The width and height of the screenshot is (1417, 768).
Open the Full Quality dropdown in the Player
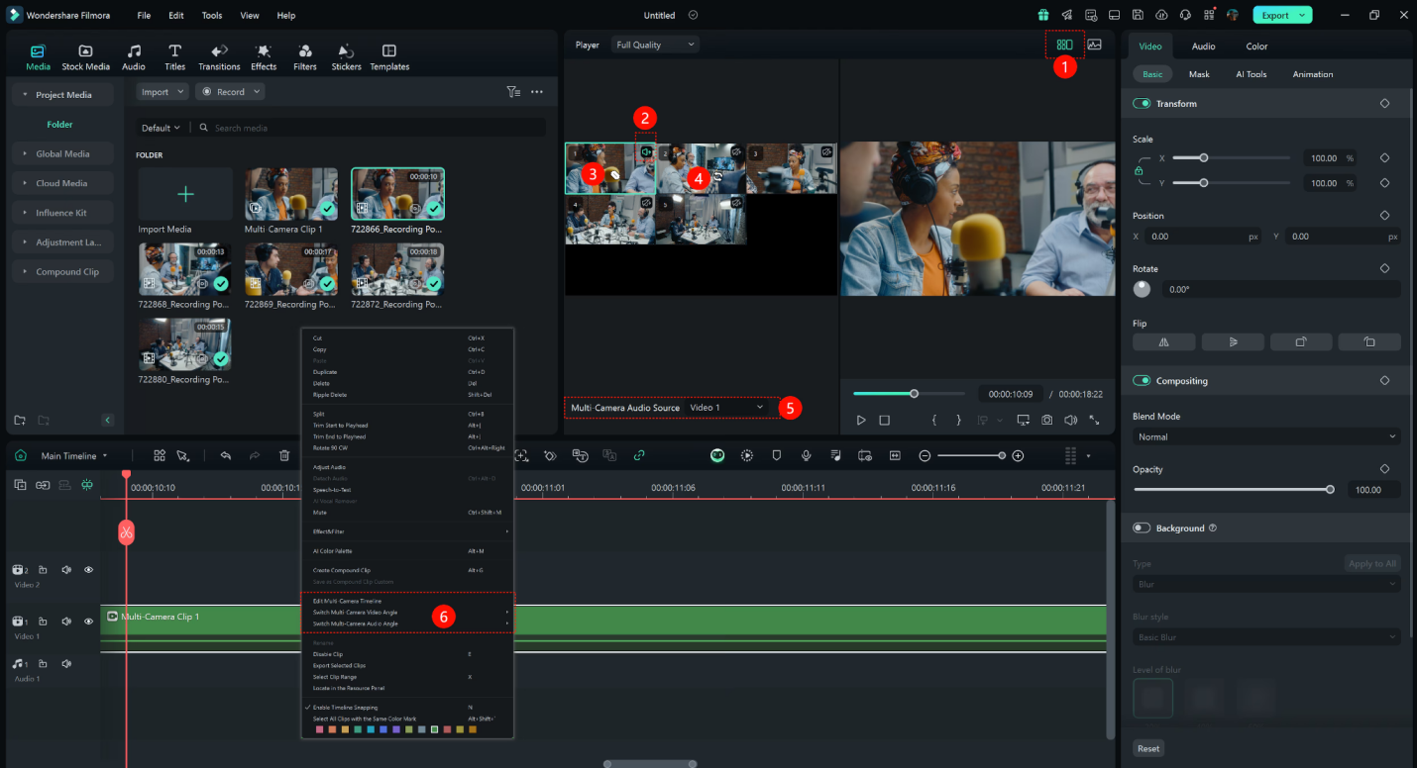pyautogui.click(x=654, y=44)
